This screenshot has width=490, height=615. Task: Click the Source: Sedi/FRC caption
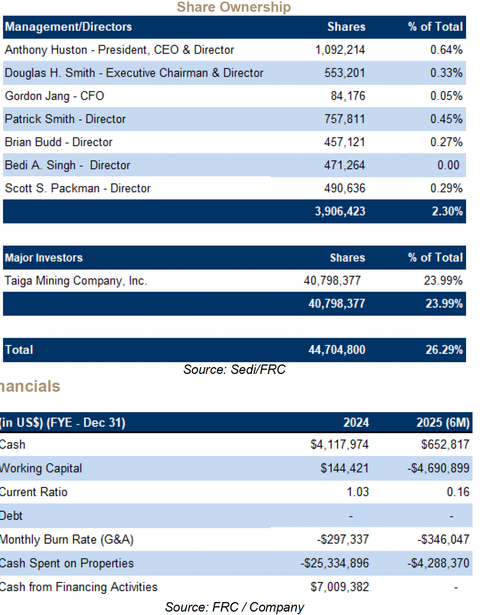coord(234,369)
